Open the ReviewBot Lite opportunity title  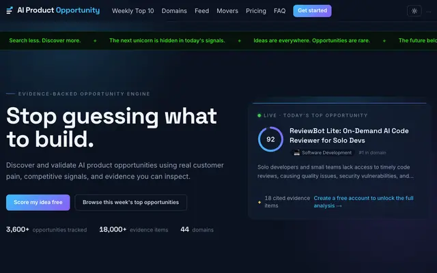[349, 136]
